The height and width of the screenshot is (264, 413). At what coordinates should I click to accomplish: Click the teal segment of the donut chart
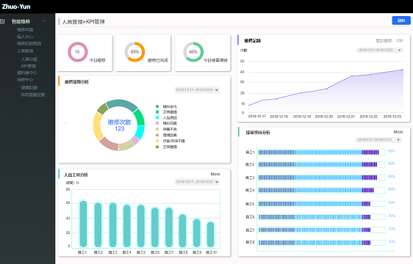pyautogui.click(x=121, y=104)
